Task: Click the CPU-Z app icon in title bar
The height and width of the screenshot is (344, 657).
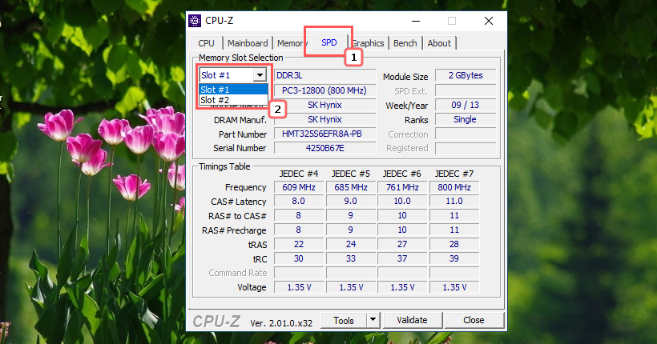Action: pos(195,21)
